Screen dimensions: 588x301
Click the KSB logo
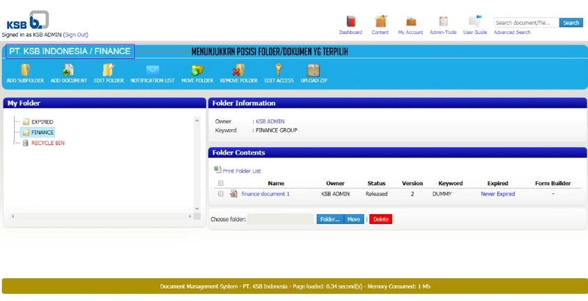(x=28, y=20)
